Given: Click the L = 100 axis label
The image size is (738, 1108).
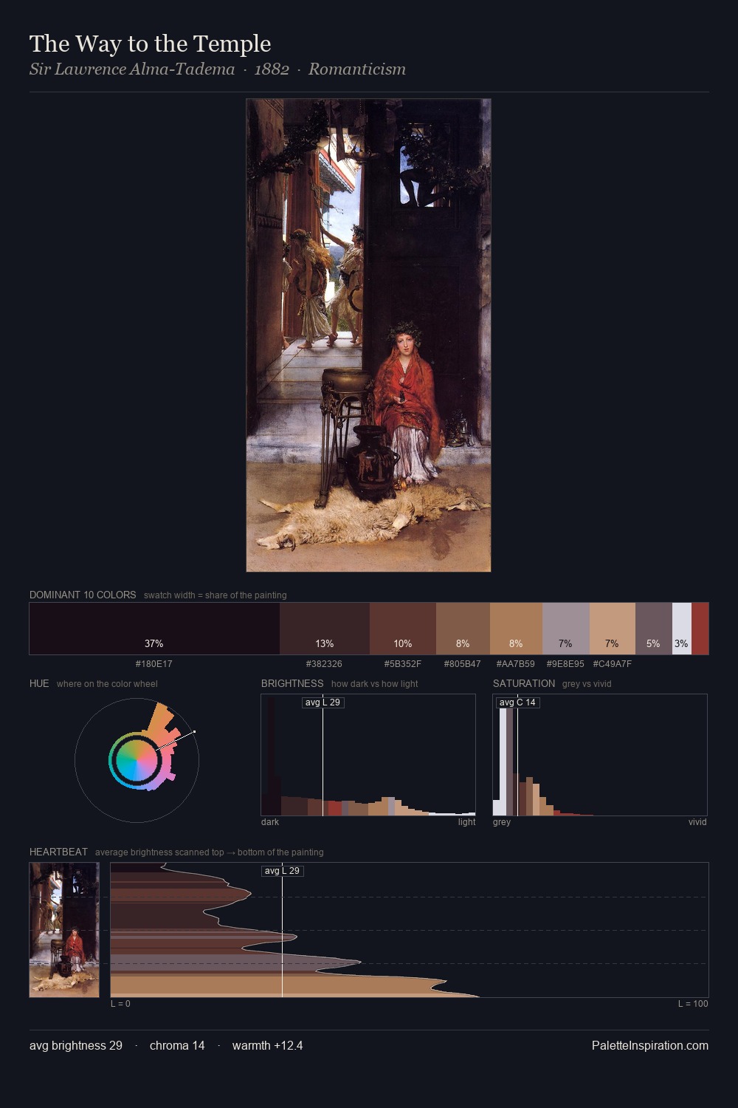Looking at the screenshot, I should (x=693, y=1004).
